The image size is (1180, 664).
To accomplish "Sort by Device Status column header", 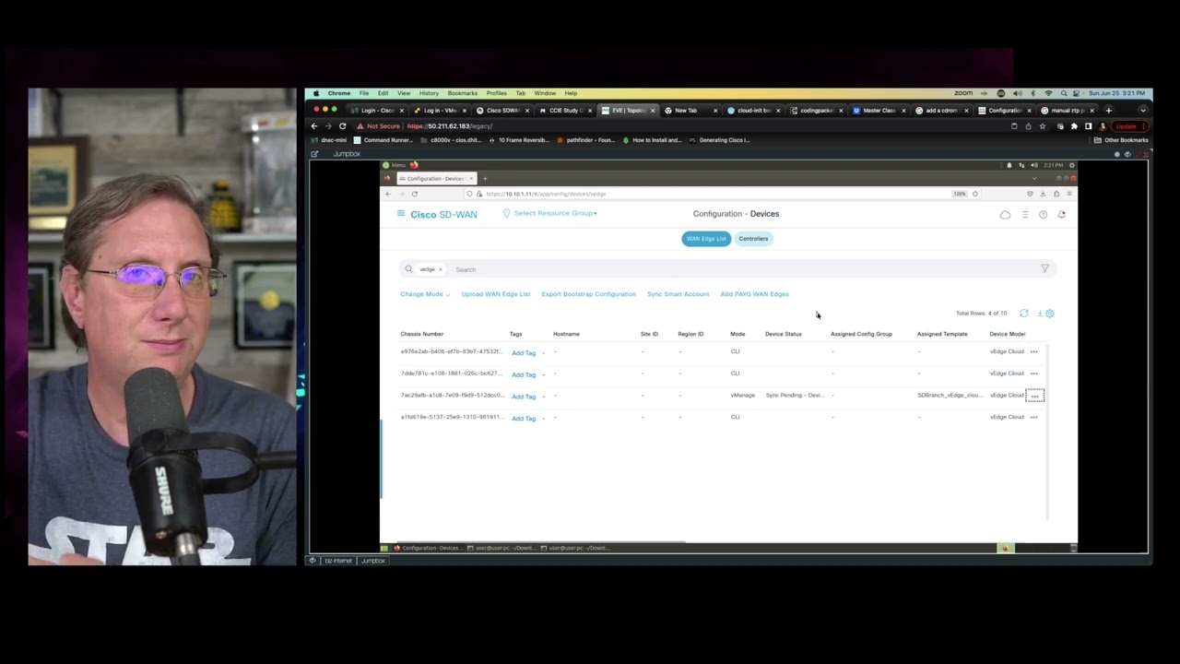I will coord(784,334).
